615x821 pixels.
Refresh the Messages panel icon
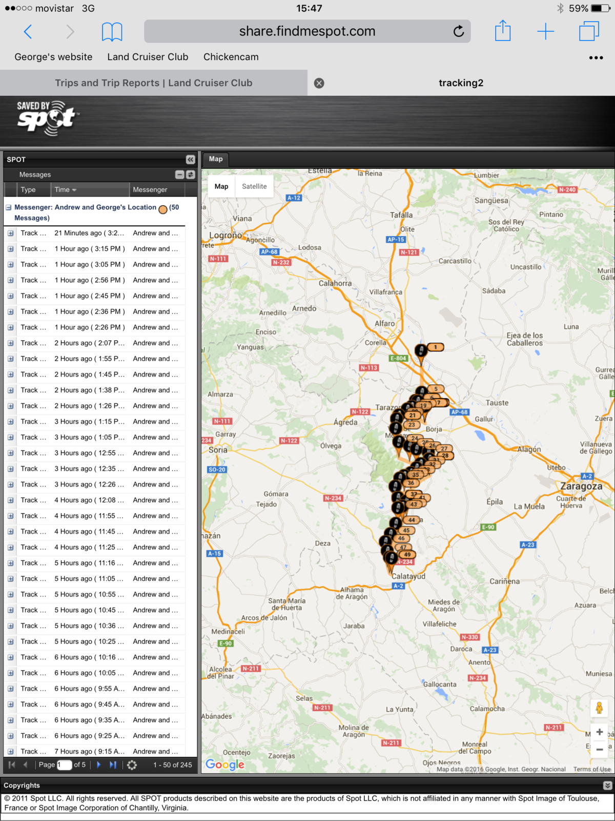tap(190, 174)
